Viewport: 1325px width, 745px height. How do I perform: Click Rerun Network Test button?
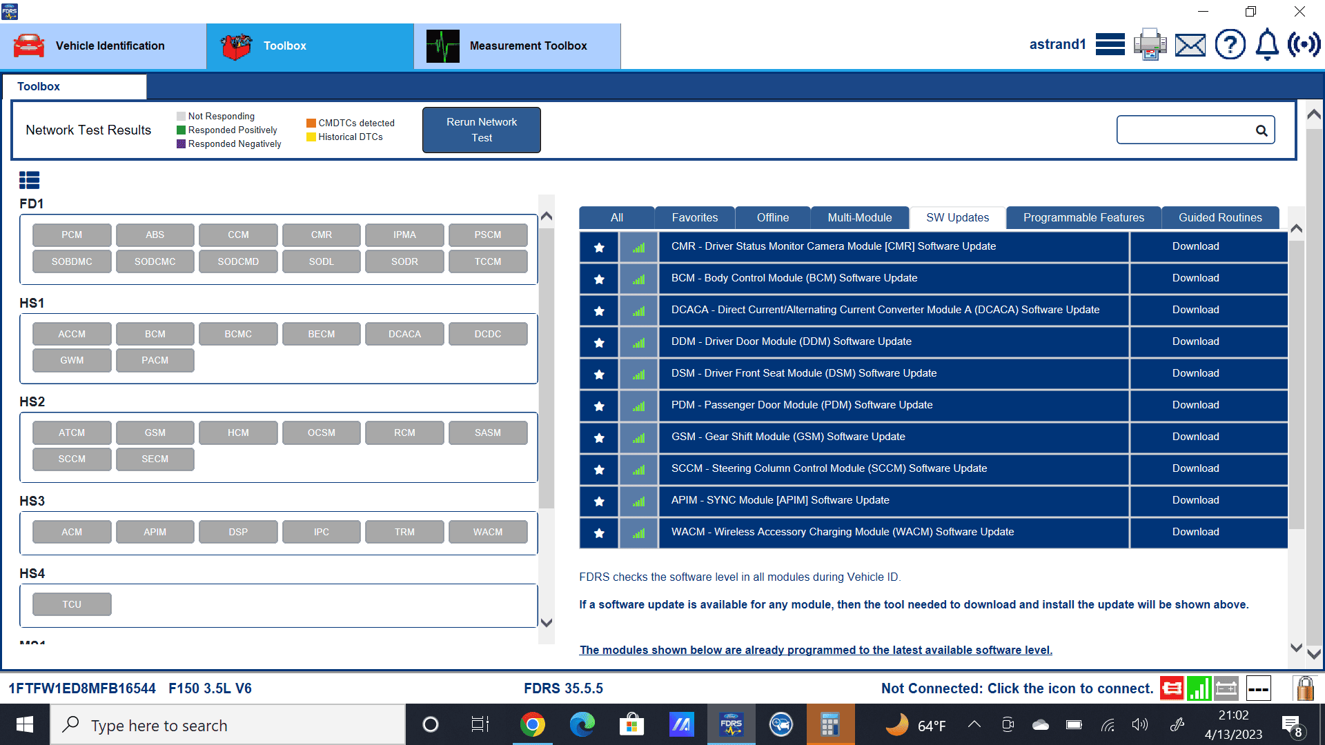tap(482, 130)
